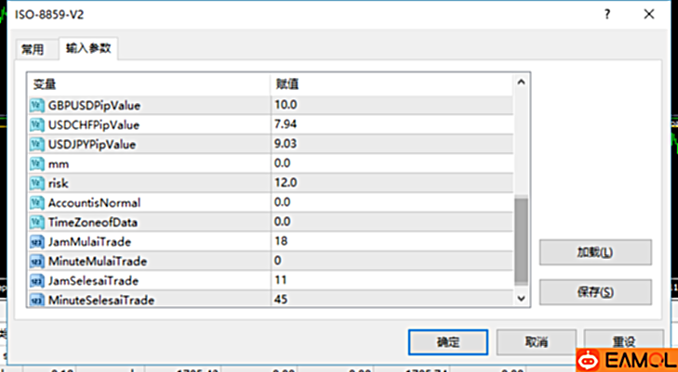Confirm with the 确定 button
This screenshot has width=678, height=372.
(x=448, y=341)
